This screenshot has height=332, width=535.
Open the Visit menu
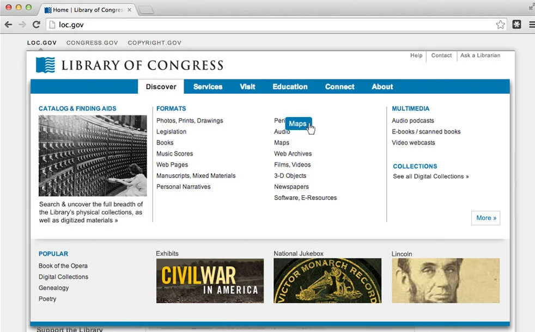247,87
